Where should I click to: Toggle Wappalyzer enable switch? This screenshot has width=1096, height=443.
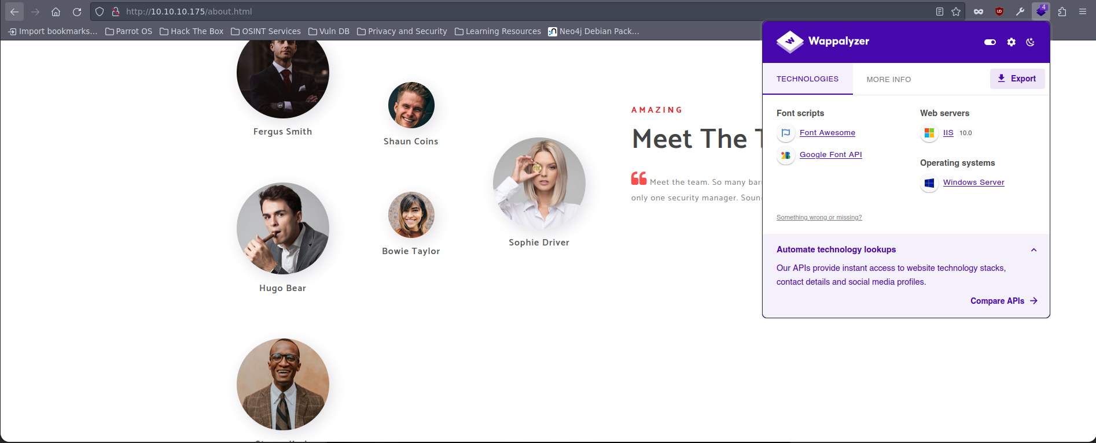pos(990,42)
